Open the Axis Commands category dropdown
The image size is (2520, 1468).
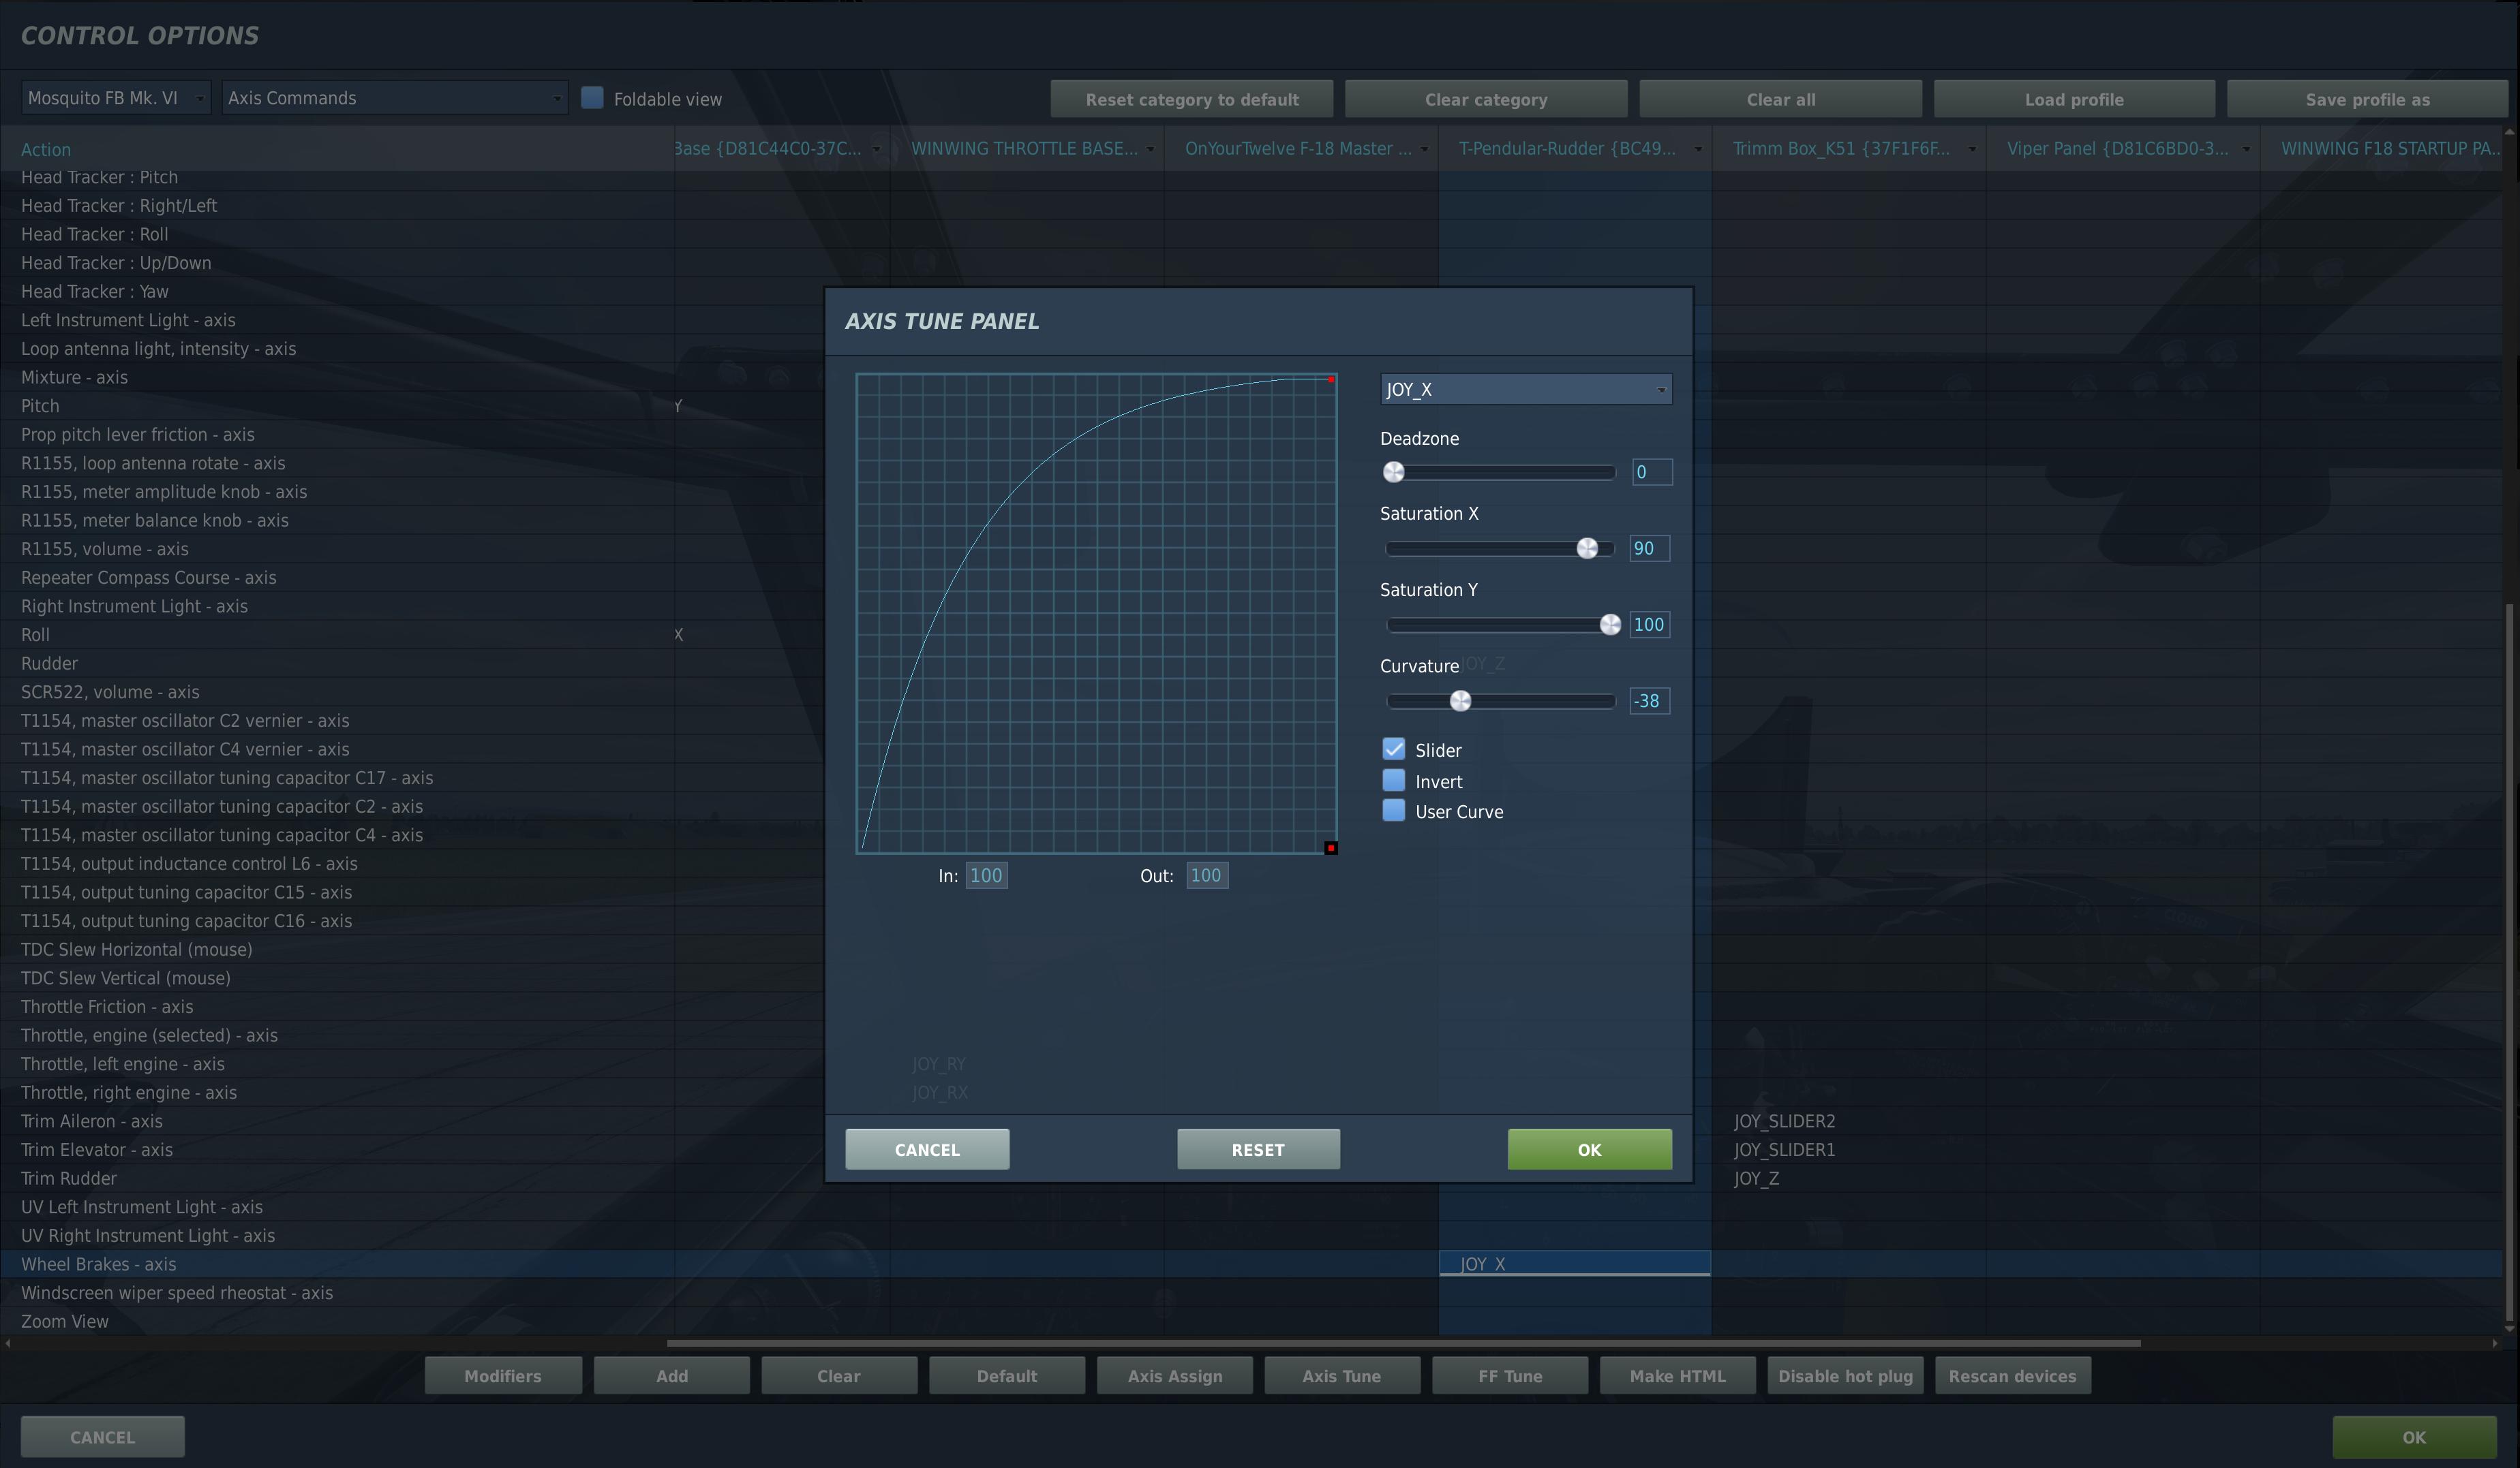[x=394, y=98]
